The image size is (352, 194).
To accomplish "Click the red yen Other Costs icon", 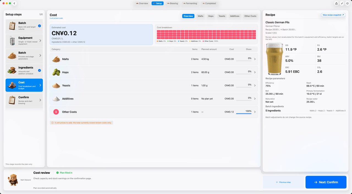I will 56,112.
